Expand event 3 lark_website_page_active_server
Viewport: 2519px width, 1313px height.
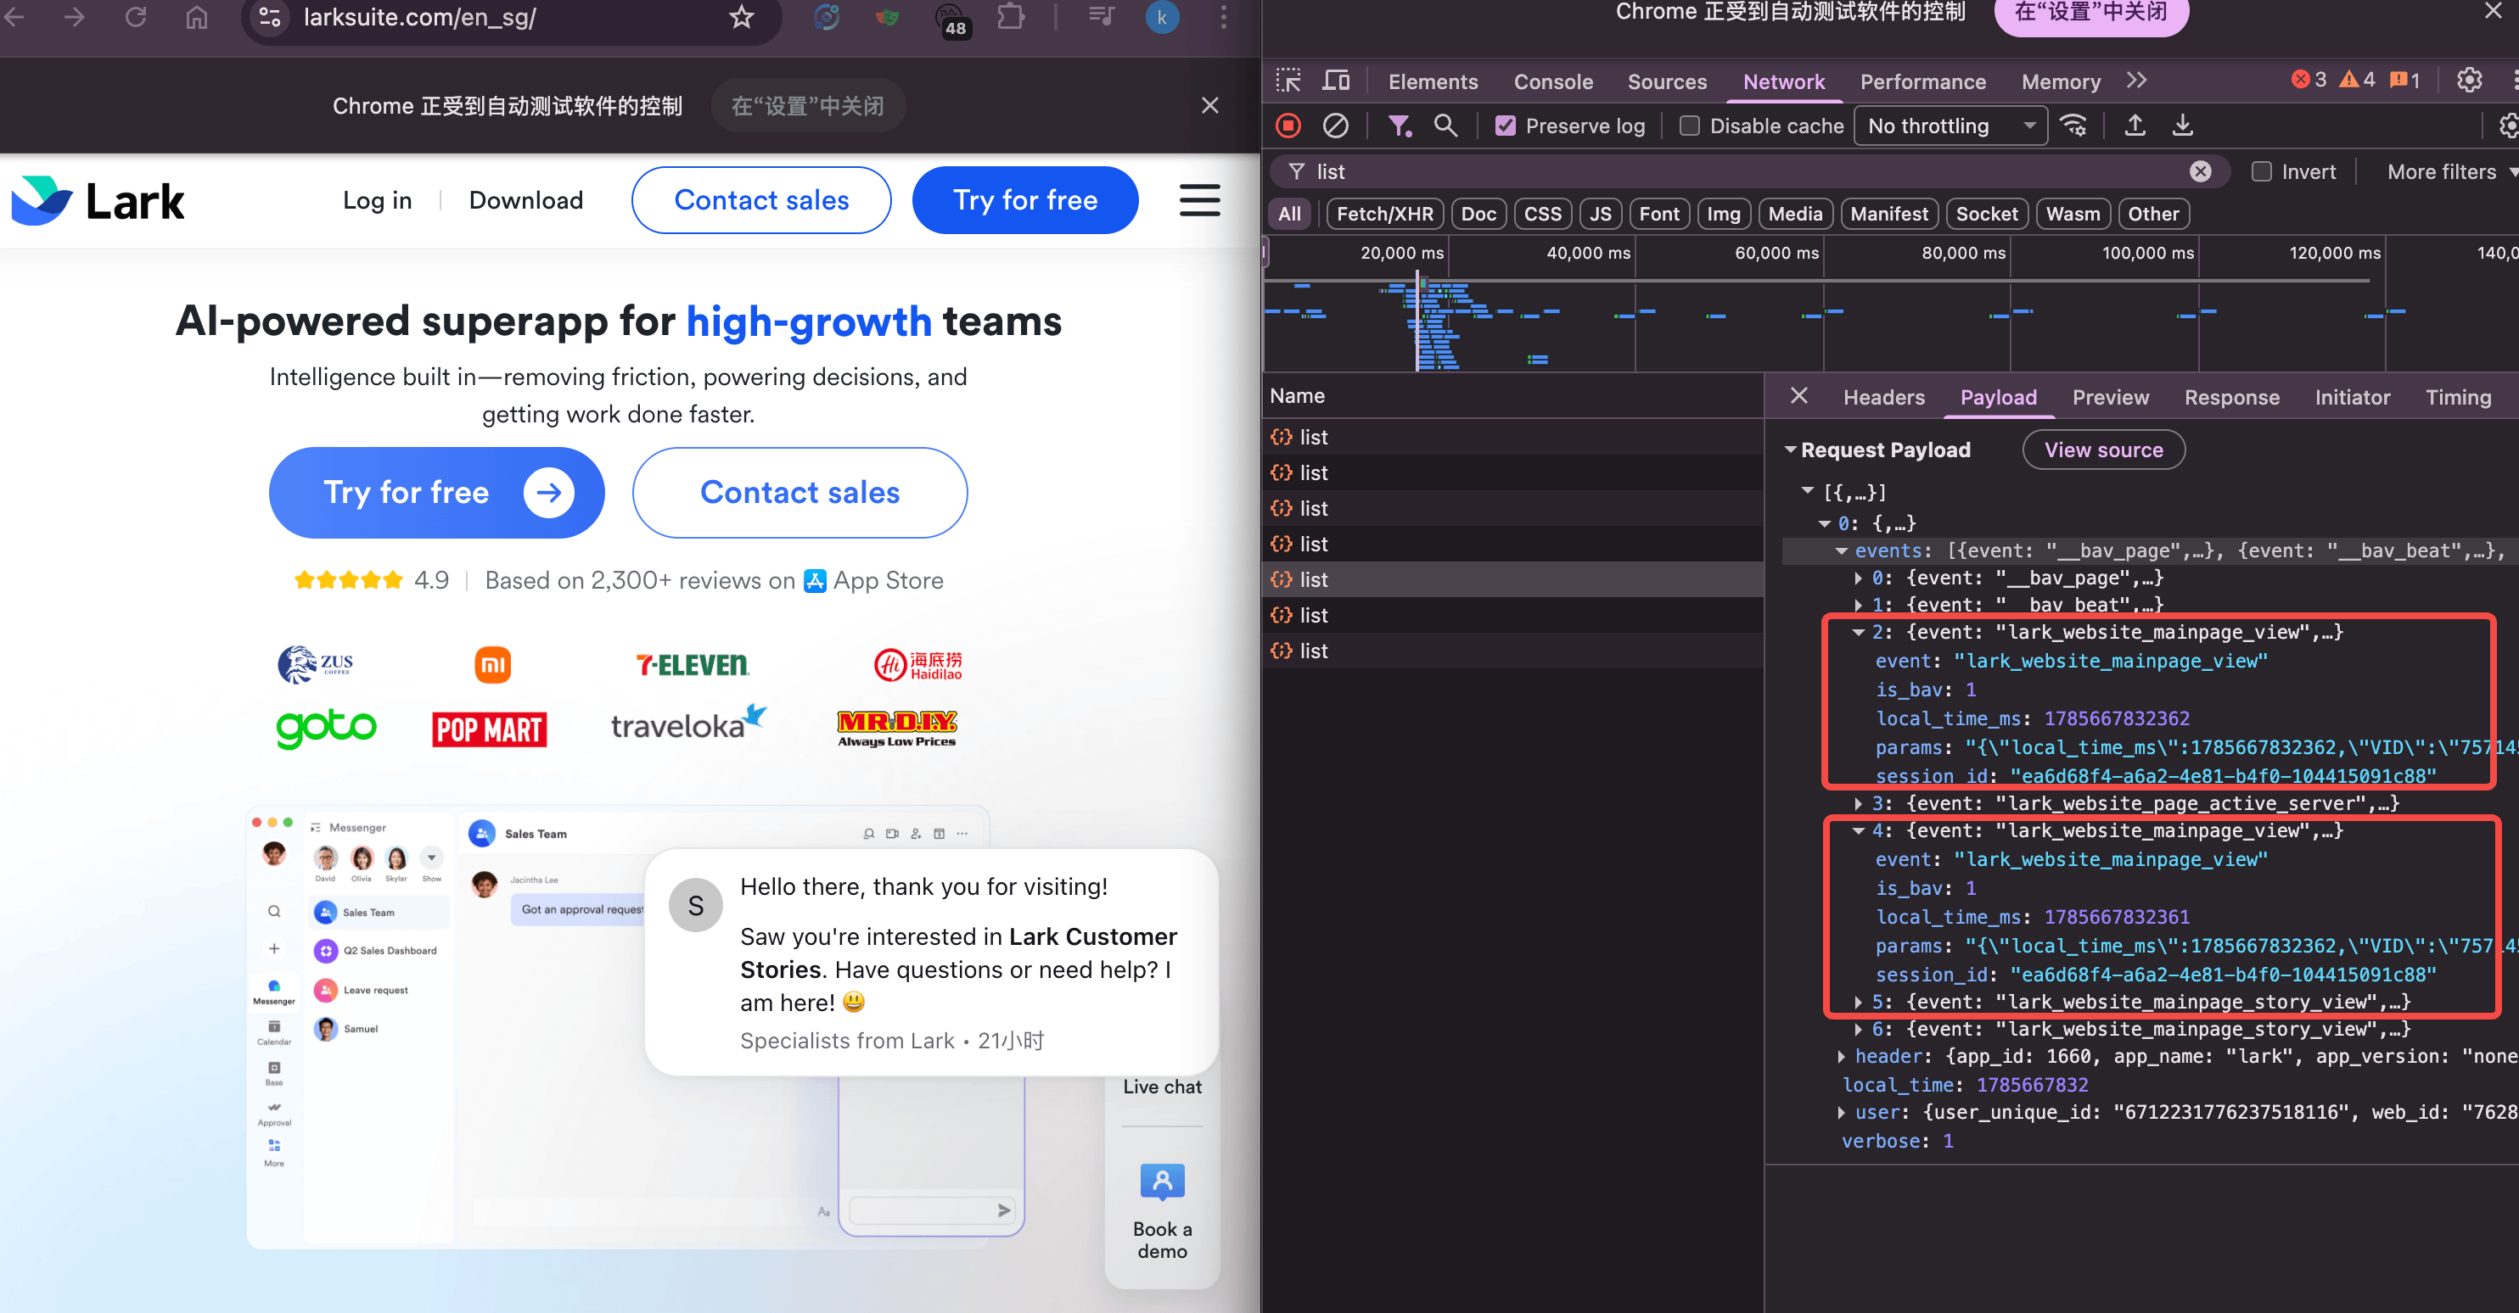tap(1857, 803)
